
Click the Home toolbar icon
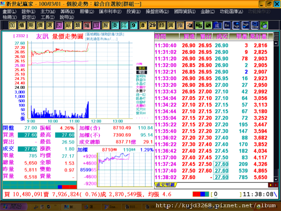255,25
